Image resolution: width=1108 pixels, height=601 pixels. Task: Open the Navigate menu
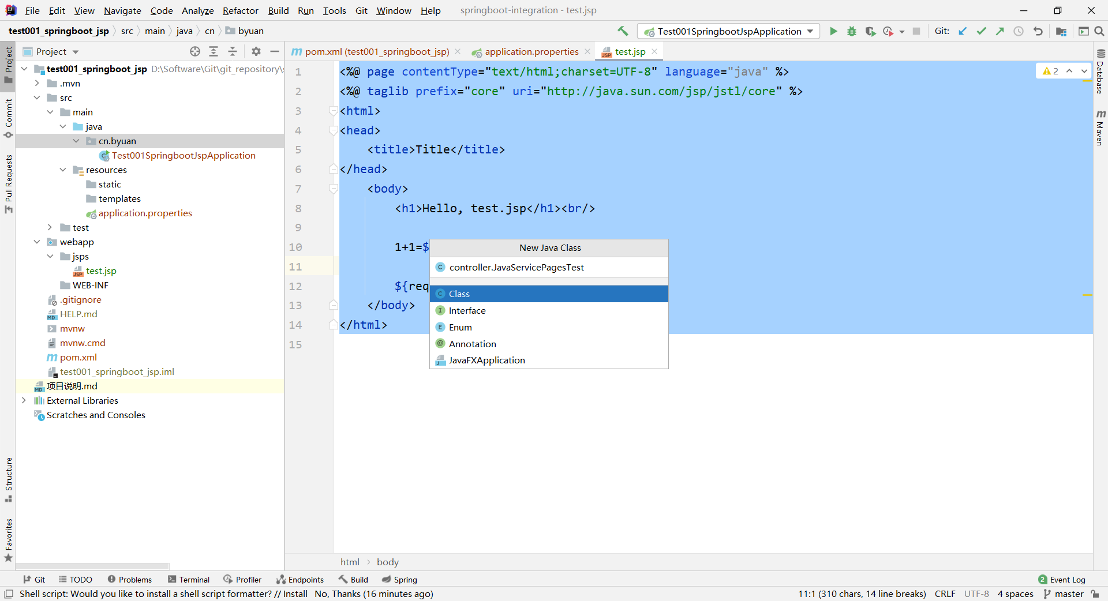(122, 10)
